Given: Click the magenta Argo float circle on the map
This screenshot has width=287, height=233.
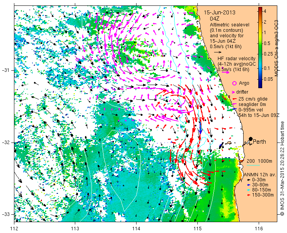Looking at the screenshot, I should click(77, 59).
